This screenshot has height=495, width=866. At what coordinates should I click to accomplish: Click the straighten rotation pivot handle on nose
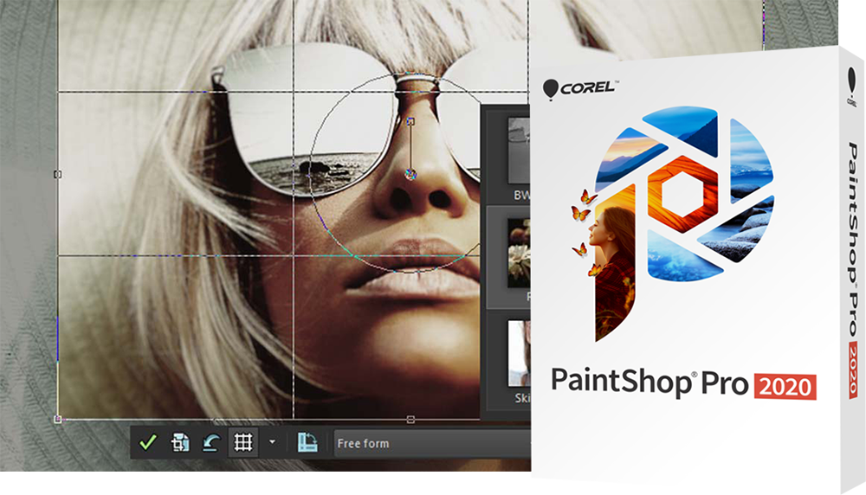point(410,175)
